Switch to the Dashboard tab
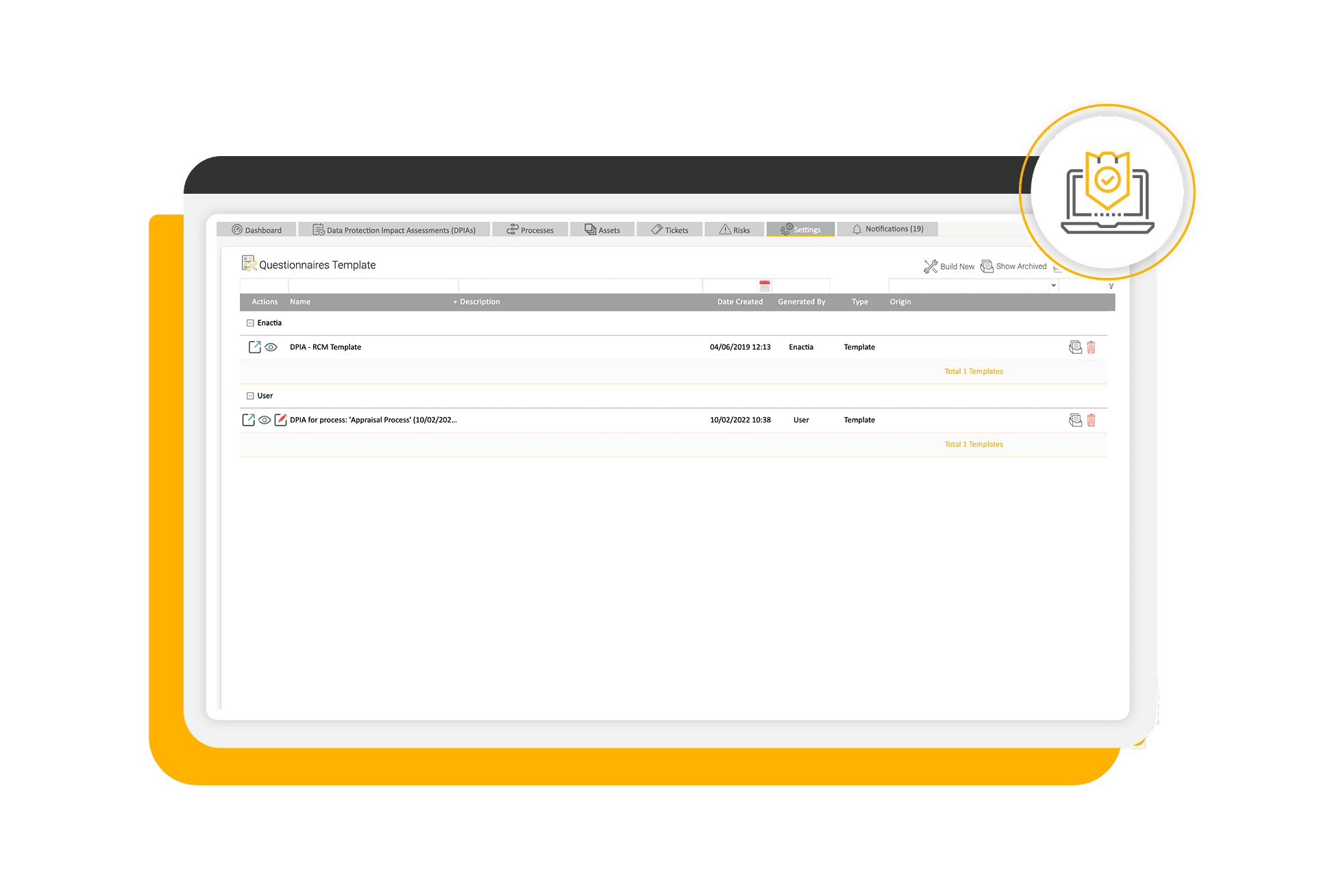Screen dimensions: 1343x890 pyautogui.click(x=257, y=230)
